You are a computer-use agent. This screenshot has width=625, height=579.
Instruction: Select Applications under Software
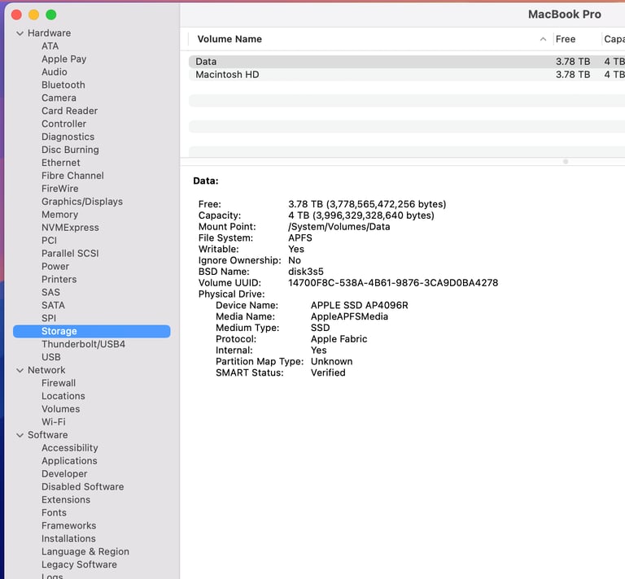pos(69,461)
